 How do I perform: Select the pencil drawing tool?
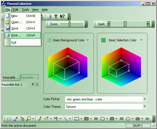pos(40,119)
